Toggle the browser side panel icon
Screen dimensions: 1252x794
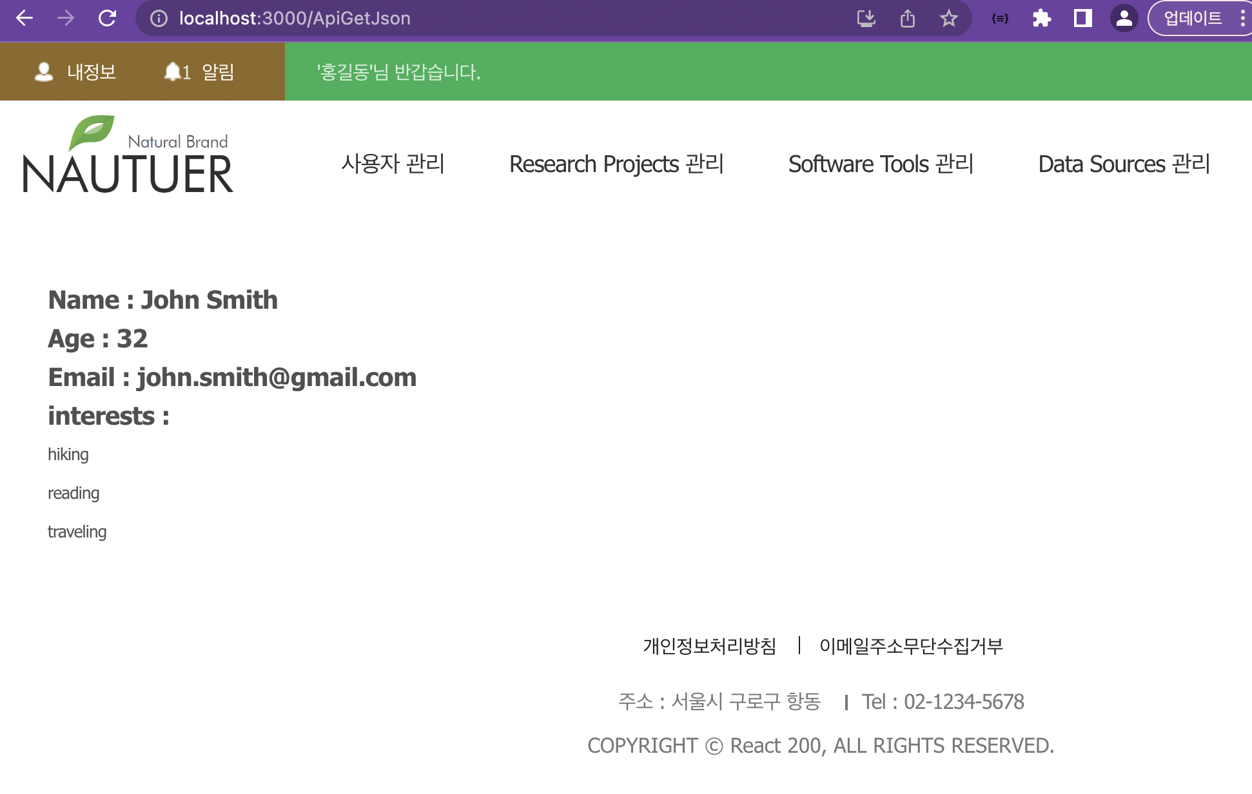tap(1082, 19)
